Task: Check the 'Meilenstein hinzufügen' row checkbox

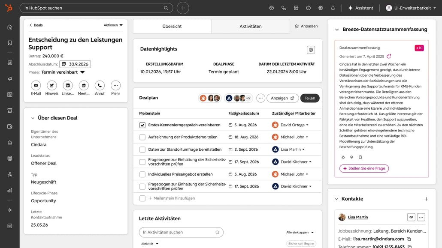Action: (142, 198)
